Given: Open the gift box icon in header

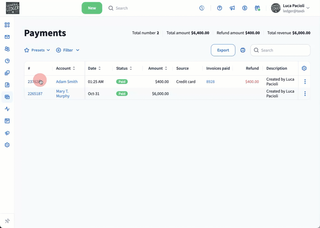Looking at the screenshot, I should point(257,8).
